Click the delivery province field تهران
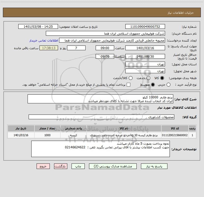Screen dimensions: 204x197 tap(145, 64)
